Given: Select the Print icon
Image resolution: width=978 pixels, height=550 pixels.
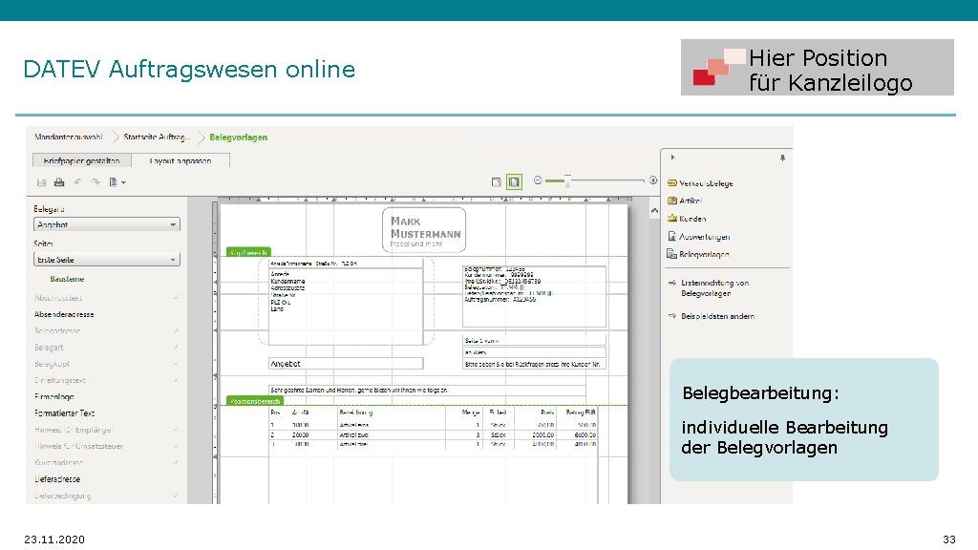Looking at the screenshot, I should click(x=58, y=181).
